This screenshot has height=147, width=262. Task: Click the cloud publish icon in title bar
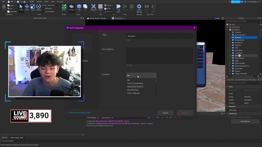point(25,2)
